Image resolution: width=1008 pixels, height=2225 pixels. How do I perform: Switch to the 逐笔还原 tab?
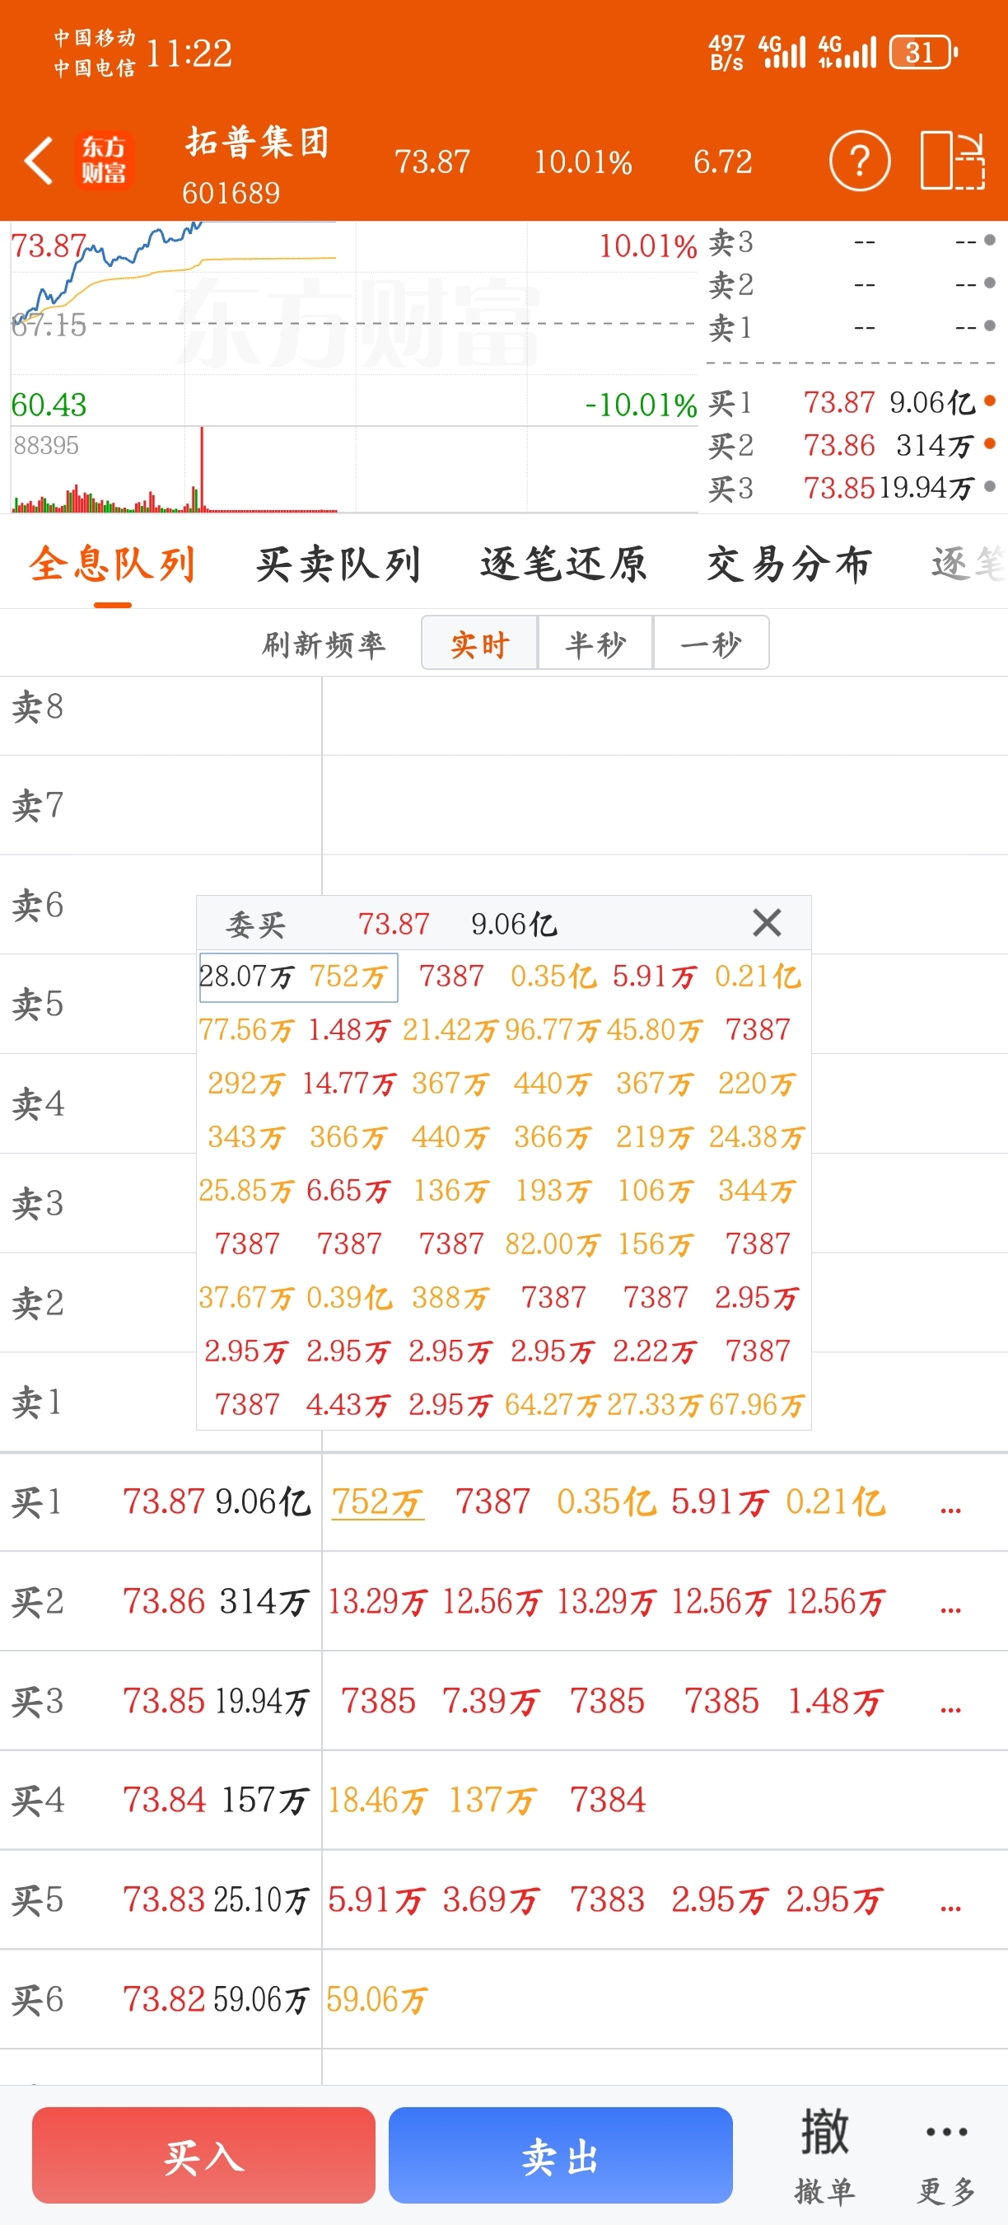[x=563, y=564]
